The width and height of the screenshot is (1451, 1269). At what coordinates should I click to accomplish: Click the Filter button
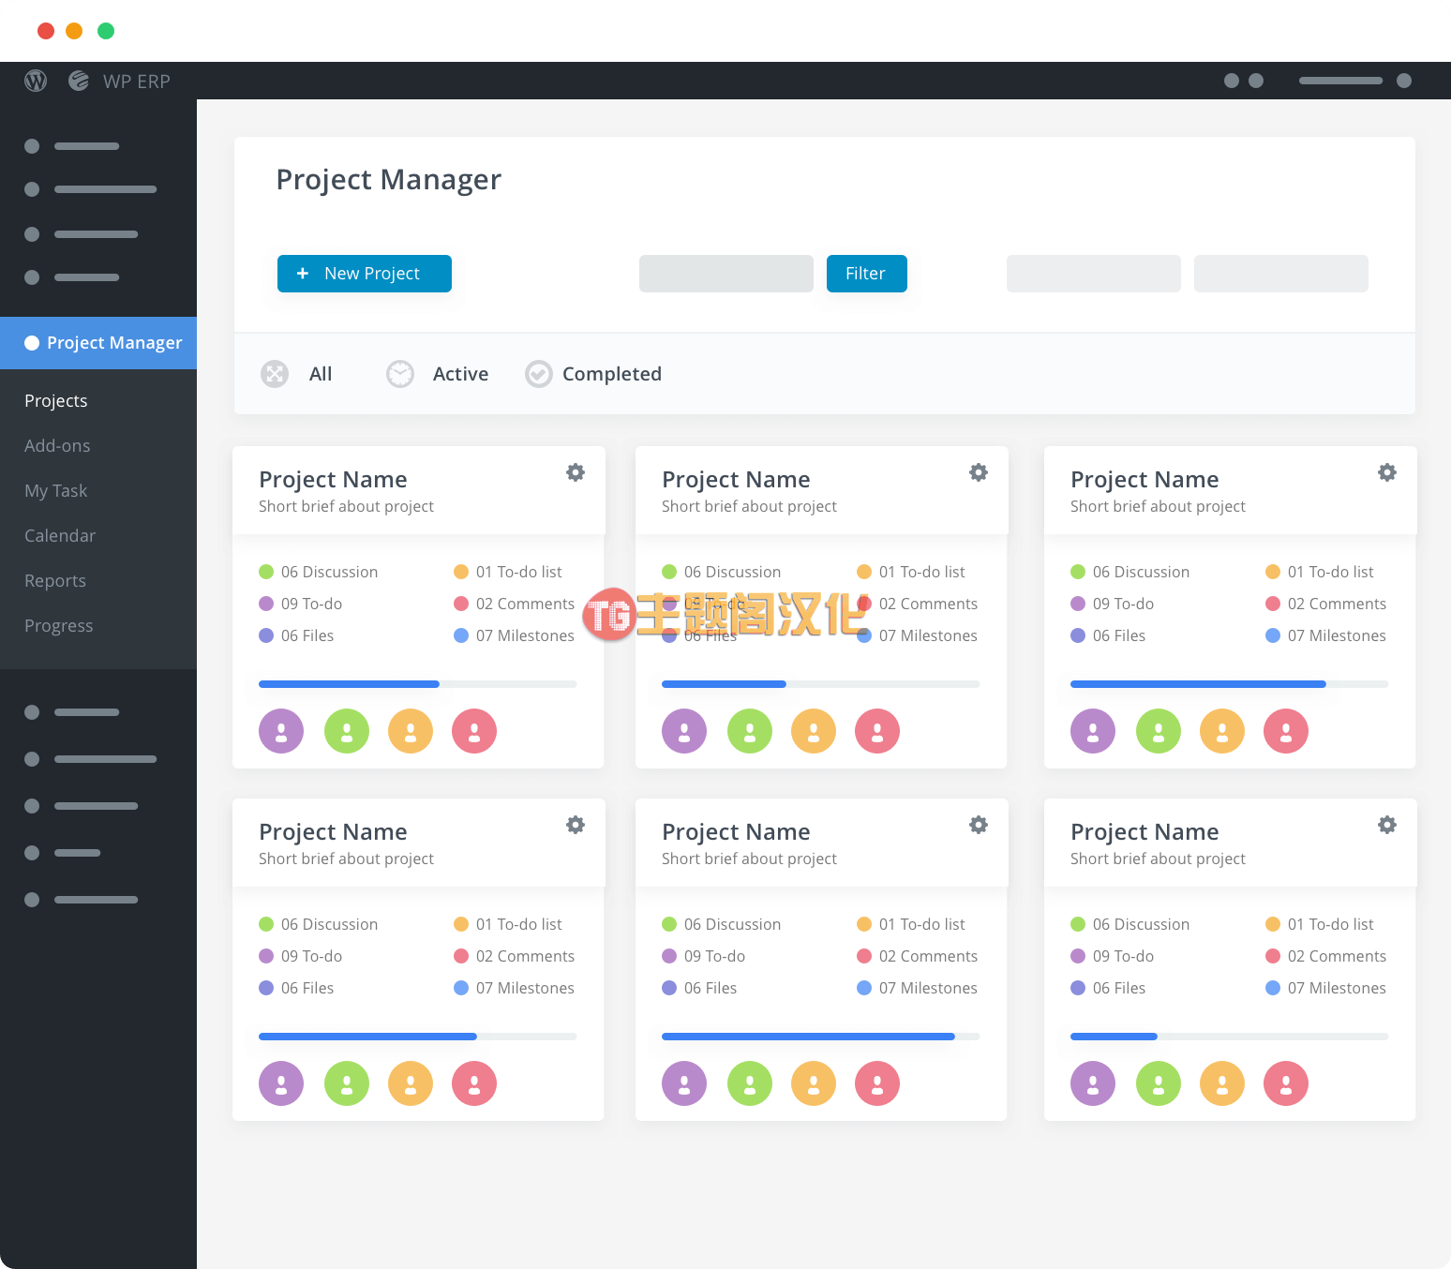pos(867,274)
